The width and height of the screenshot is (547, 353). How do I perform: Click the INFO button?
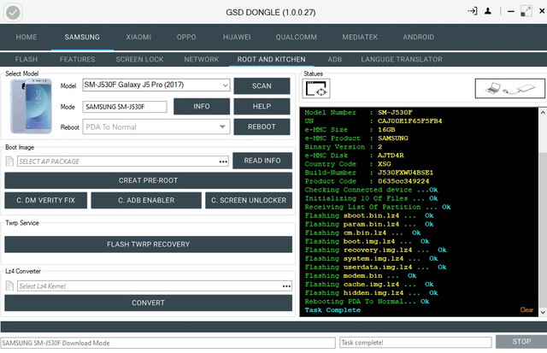pyautogui.click(x=202, y=106)
